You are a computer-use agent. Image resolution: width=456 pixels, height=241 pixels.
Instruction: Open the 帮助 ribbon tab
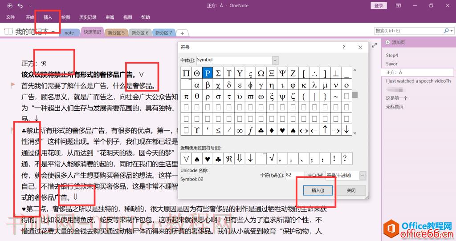[146, 17]
